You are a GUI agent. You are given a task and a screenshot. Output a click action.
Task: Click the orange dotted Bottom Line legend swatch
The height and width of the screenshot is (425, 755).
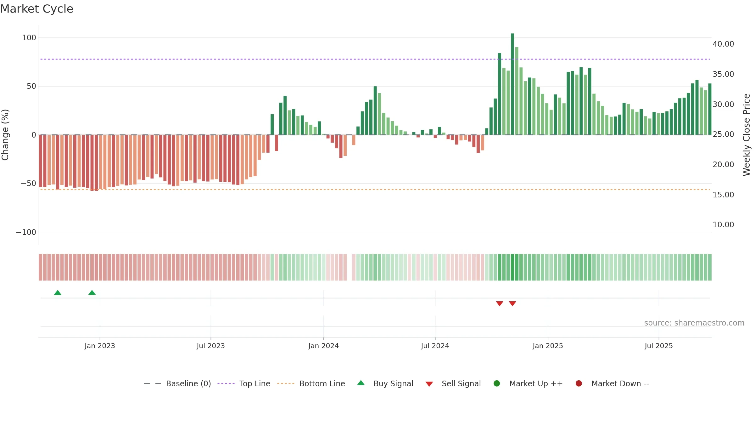coord(286,383)
